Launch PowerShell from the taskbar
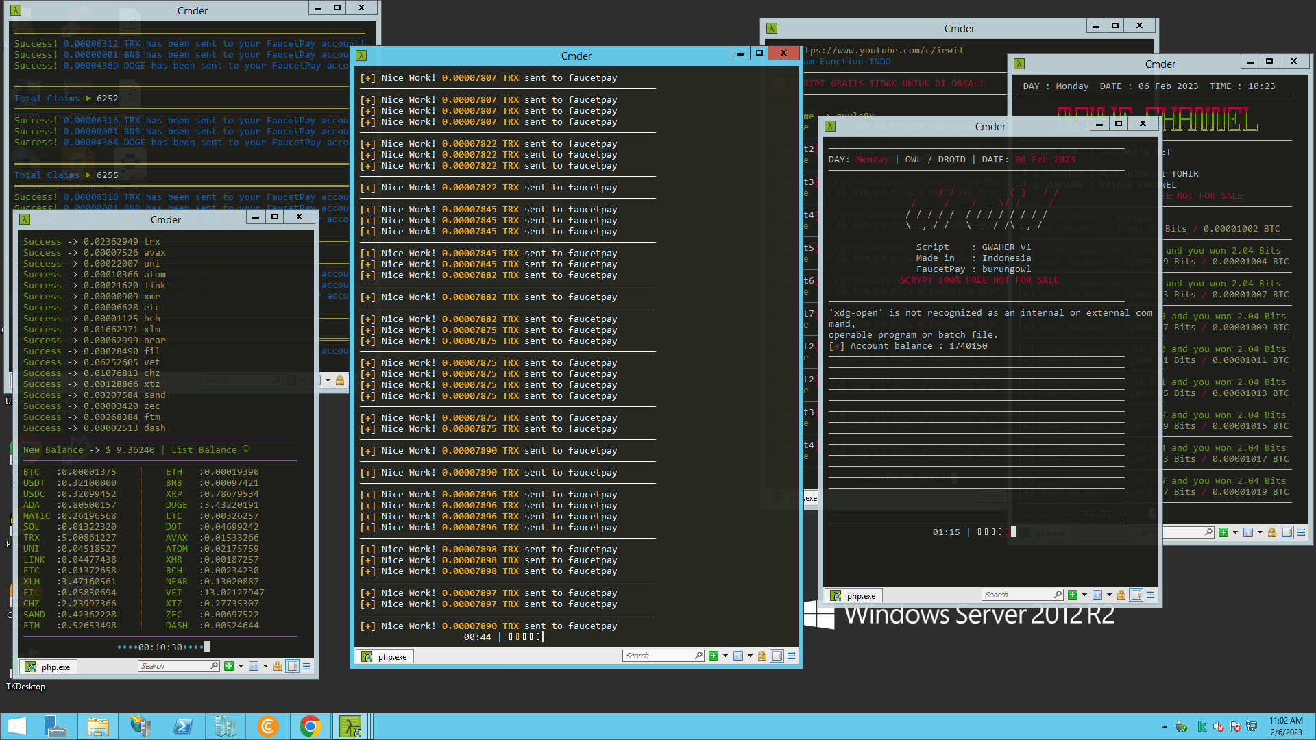 (183, 726)
